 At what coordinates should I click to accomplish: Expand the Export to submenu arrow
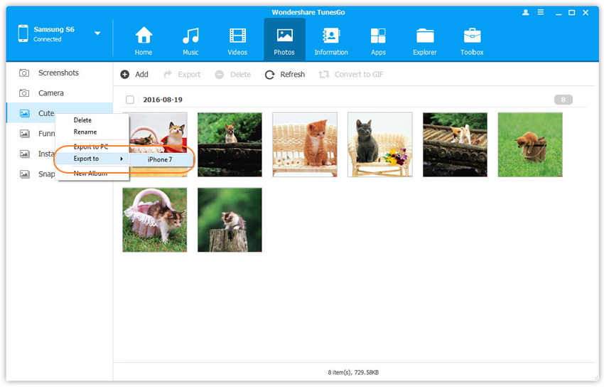tap(122, 159)
